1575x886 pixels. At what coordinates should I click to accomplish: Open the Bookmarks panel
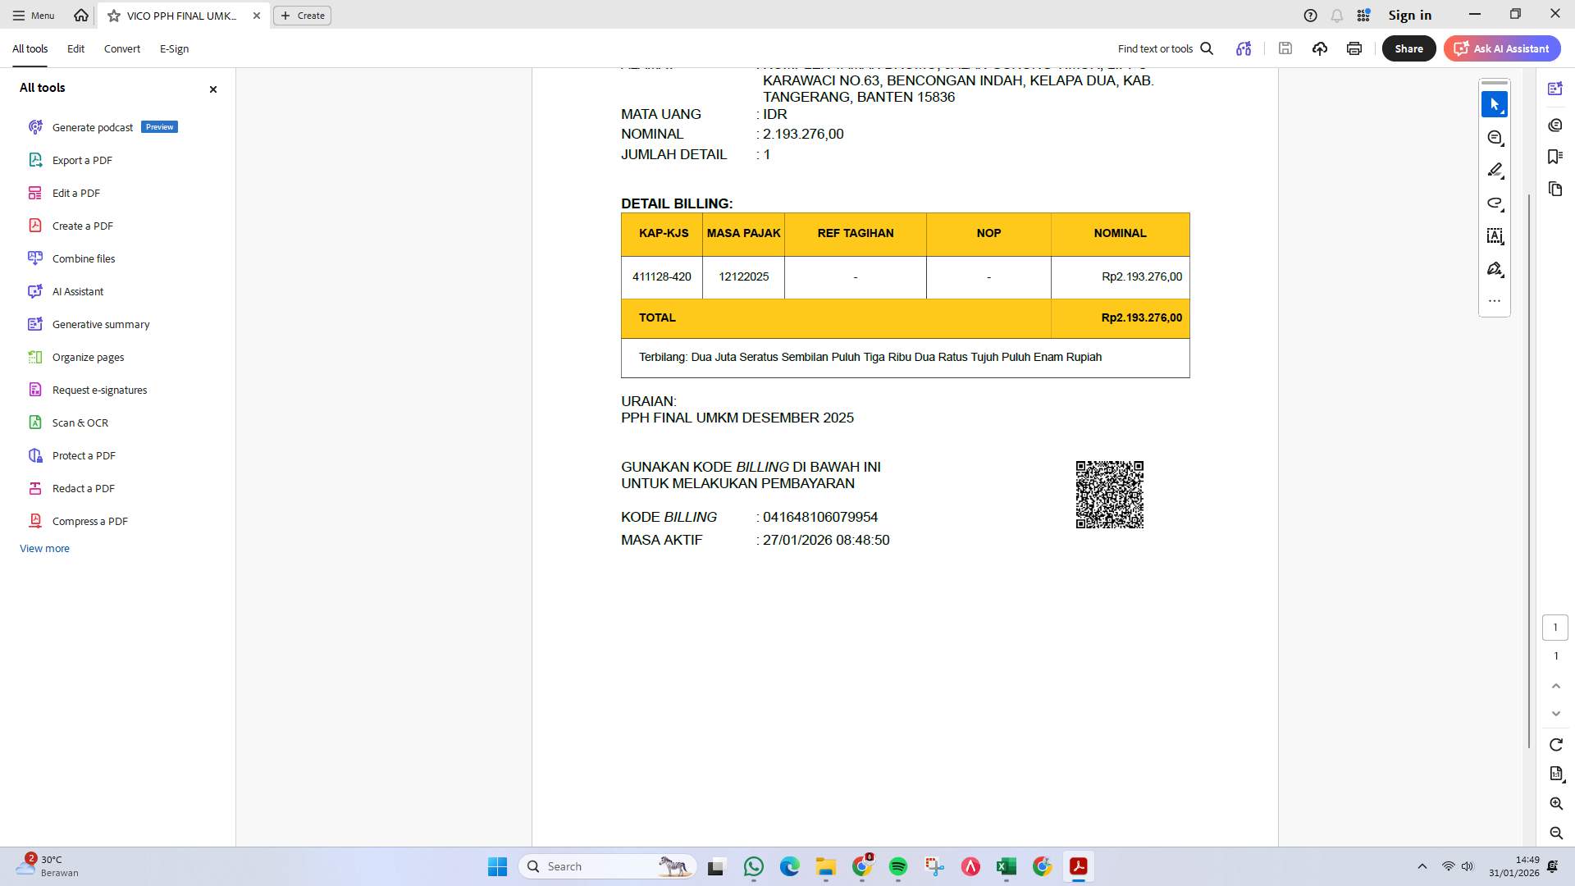[x=1555, y=157]
